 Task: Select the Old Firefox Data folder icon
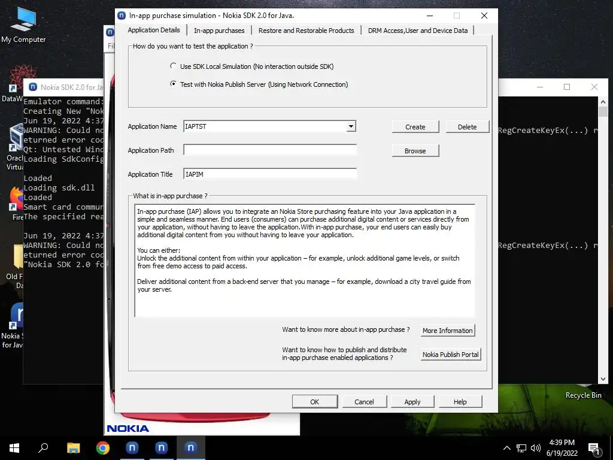pos(15,266)
